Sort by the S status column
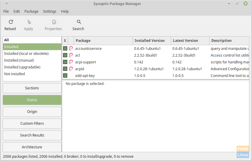 tap(65, 41)
